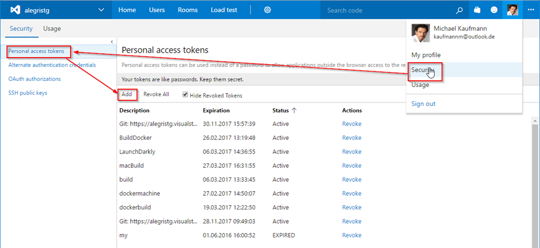Open the settings gear icon
Viewport: 540px width, 248px height.
click(267, 10)
